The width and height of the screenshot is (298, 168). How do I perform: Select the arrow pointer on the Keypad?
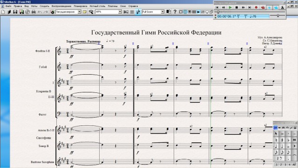[276, 133]
